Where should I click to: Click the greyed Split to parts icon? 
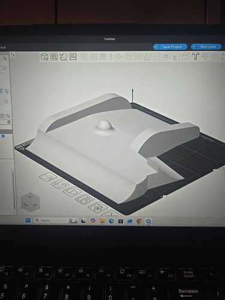[94, 57]
